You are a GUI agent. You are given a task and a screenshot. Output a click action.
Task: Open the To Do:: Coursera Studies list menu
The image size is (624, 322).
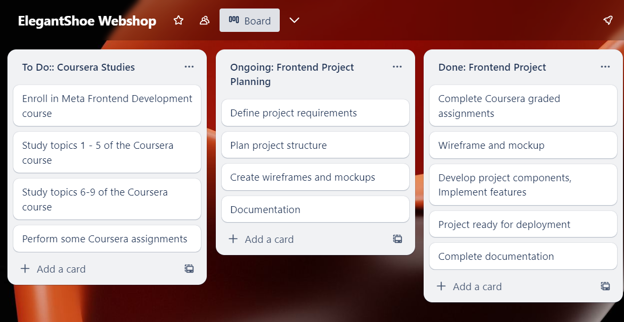(189, 66)
